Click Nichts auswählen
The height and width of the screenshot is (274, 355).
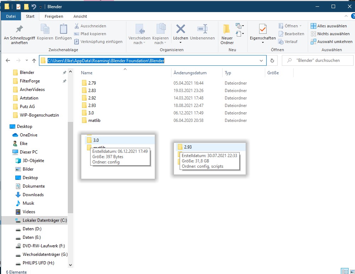(330, 34)
